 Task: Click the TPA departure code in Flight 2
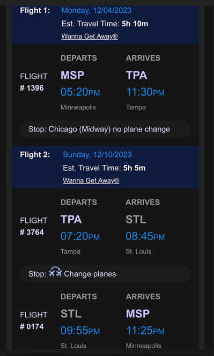[x=71, y=219]
